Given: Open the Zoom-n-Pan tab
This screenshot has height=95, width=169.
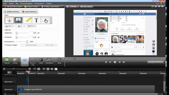Looking at the screenshot, I should coord(33,62).
